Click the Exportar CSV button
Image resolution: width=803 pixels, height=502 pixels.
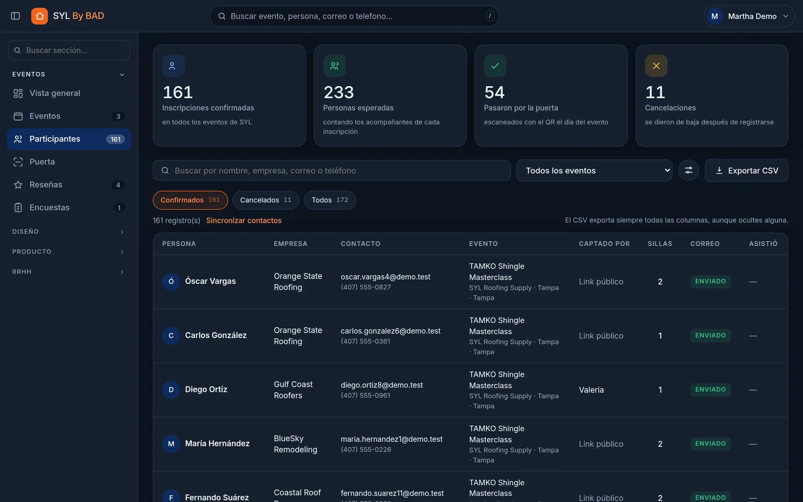746,170
